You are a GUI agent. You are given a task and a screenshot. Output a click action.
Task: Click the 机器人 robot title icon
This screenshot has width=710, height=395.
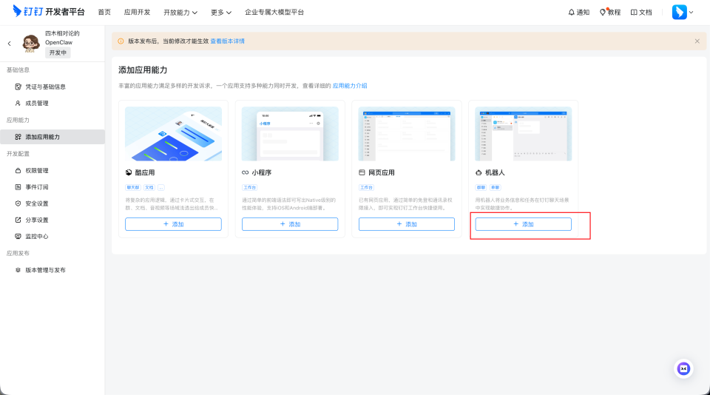pyautogui.click(x=479, y=172)
